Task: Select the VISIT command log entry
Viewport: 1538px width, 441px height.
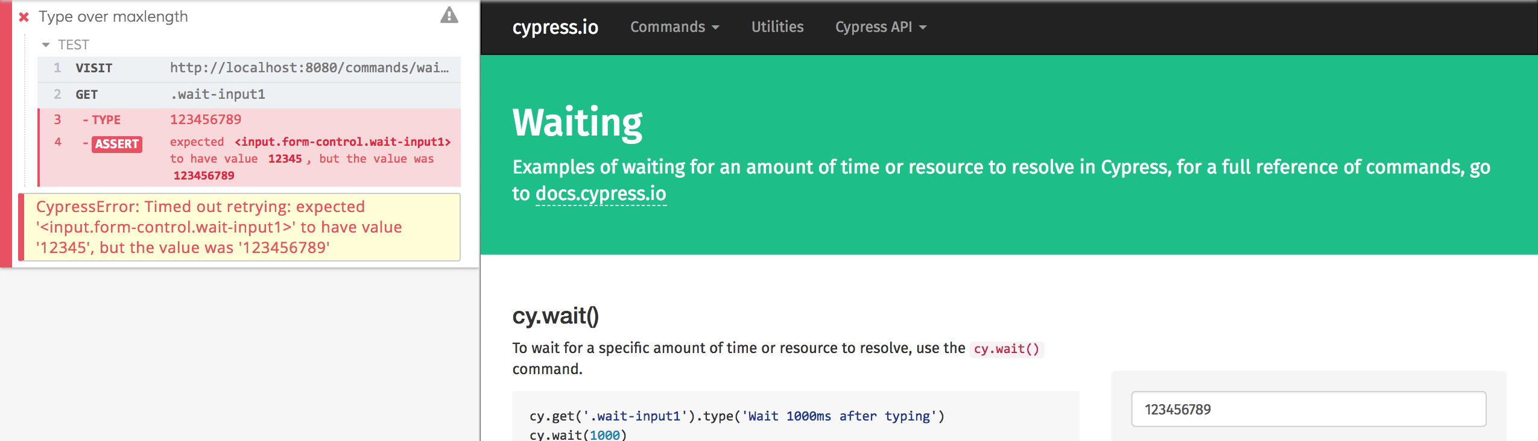Action: click(x=249, y=68)
